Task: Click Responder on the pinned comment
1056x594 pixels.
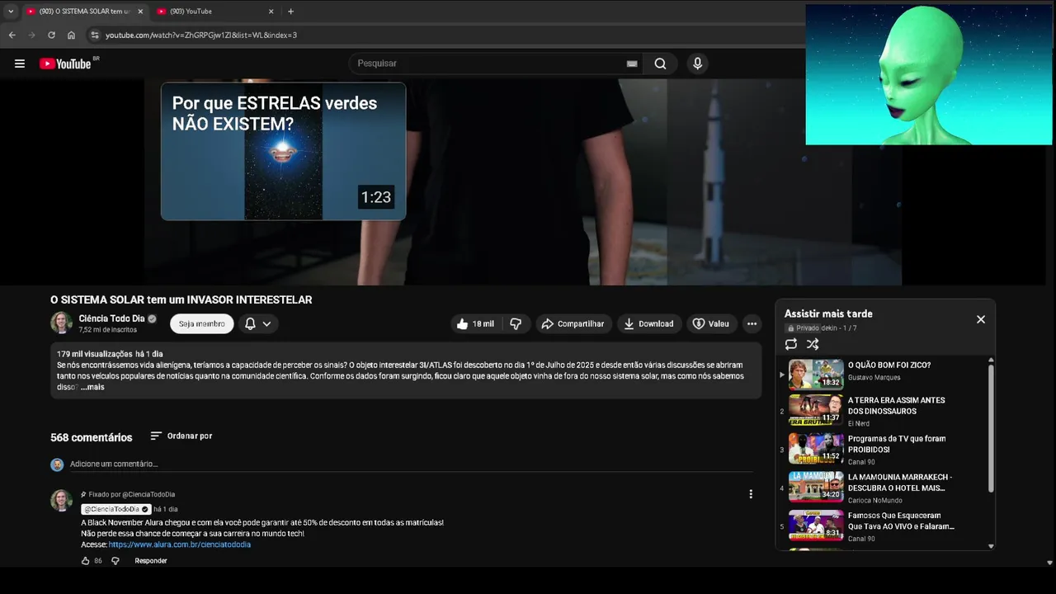Action: click(x=151, y=561)
